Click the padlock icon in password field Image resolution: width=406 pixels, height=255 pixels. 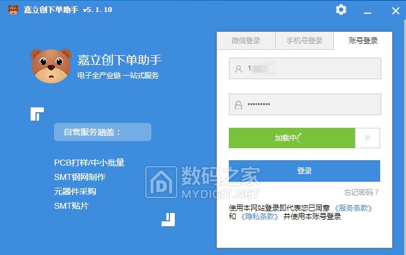click(x=238, y=105)
